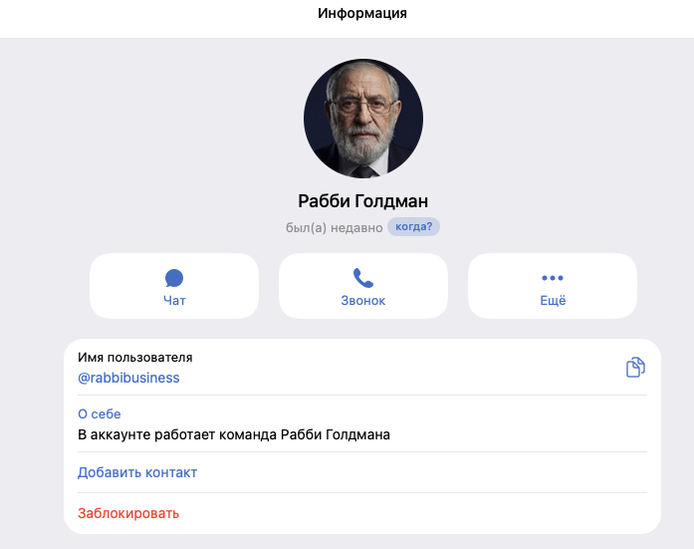Open Рабби Голдман's profile photo
The width and height of the screenshot is (694, 549).
[363, 119]
